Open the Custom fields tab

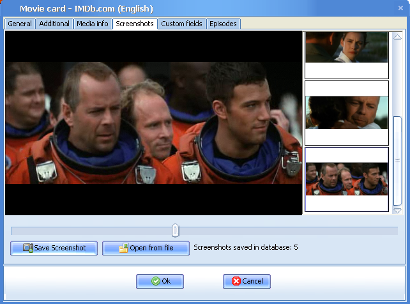pos(182,24)
